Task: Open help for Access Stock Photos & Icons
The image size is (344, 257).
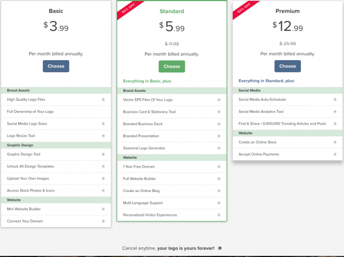Action: [x=103, y=191]
